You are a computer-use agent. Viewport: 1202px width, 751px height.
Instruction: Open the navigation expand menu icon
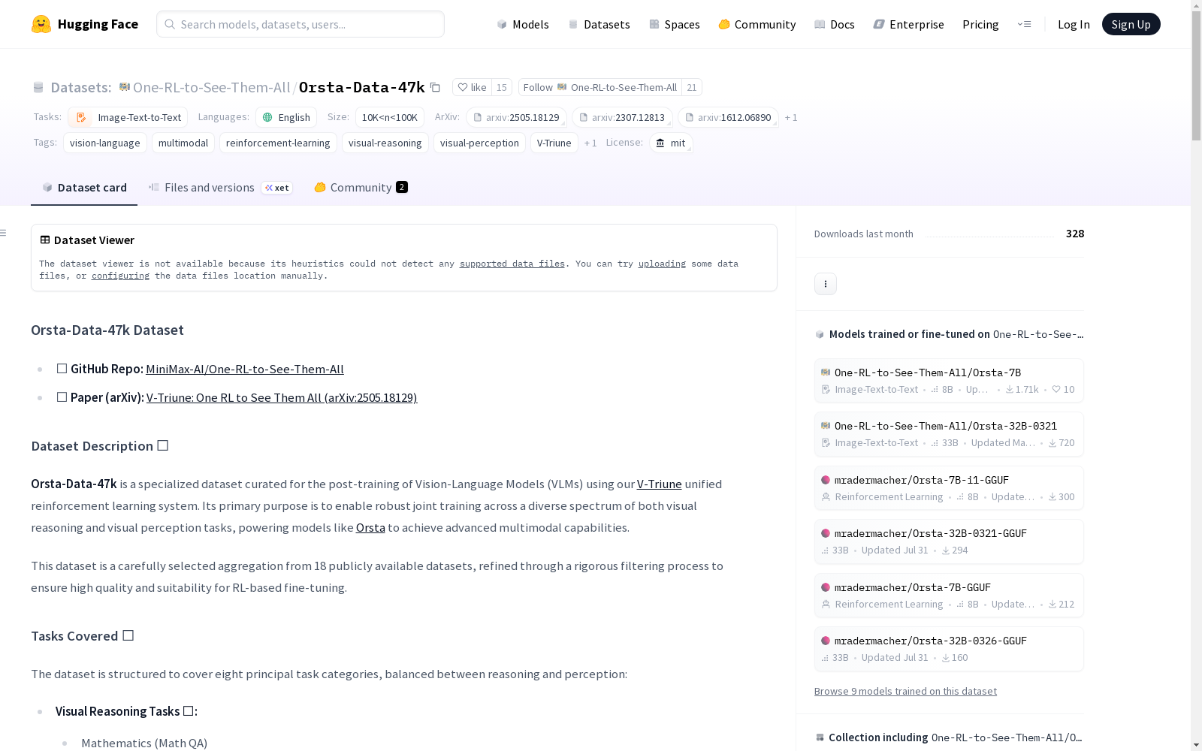(1024, 24)
